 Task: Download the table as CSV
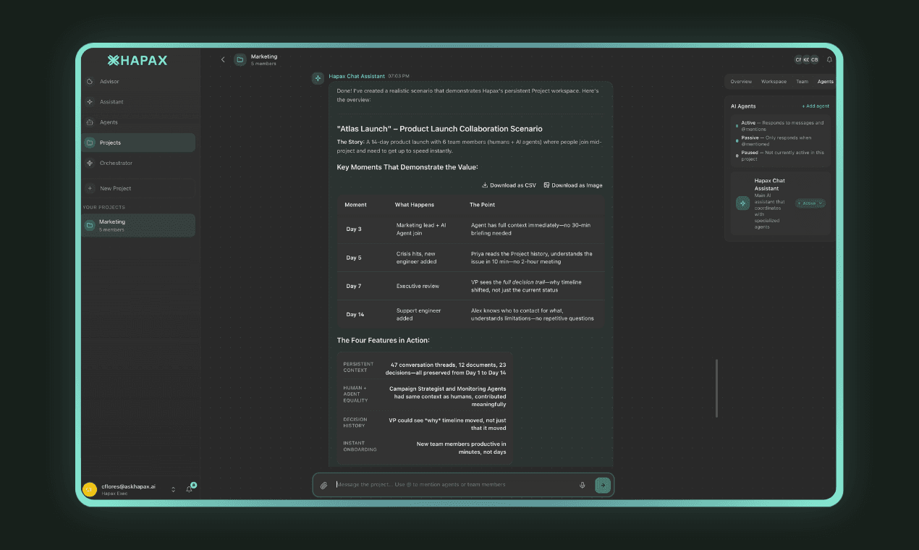point(508,185)
